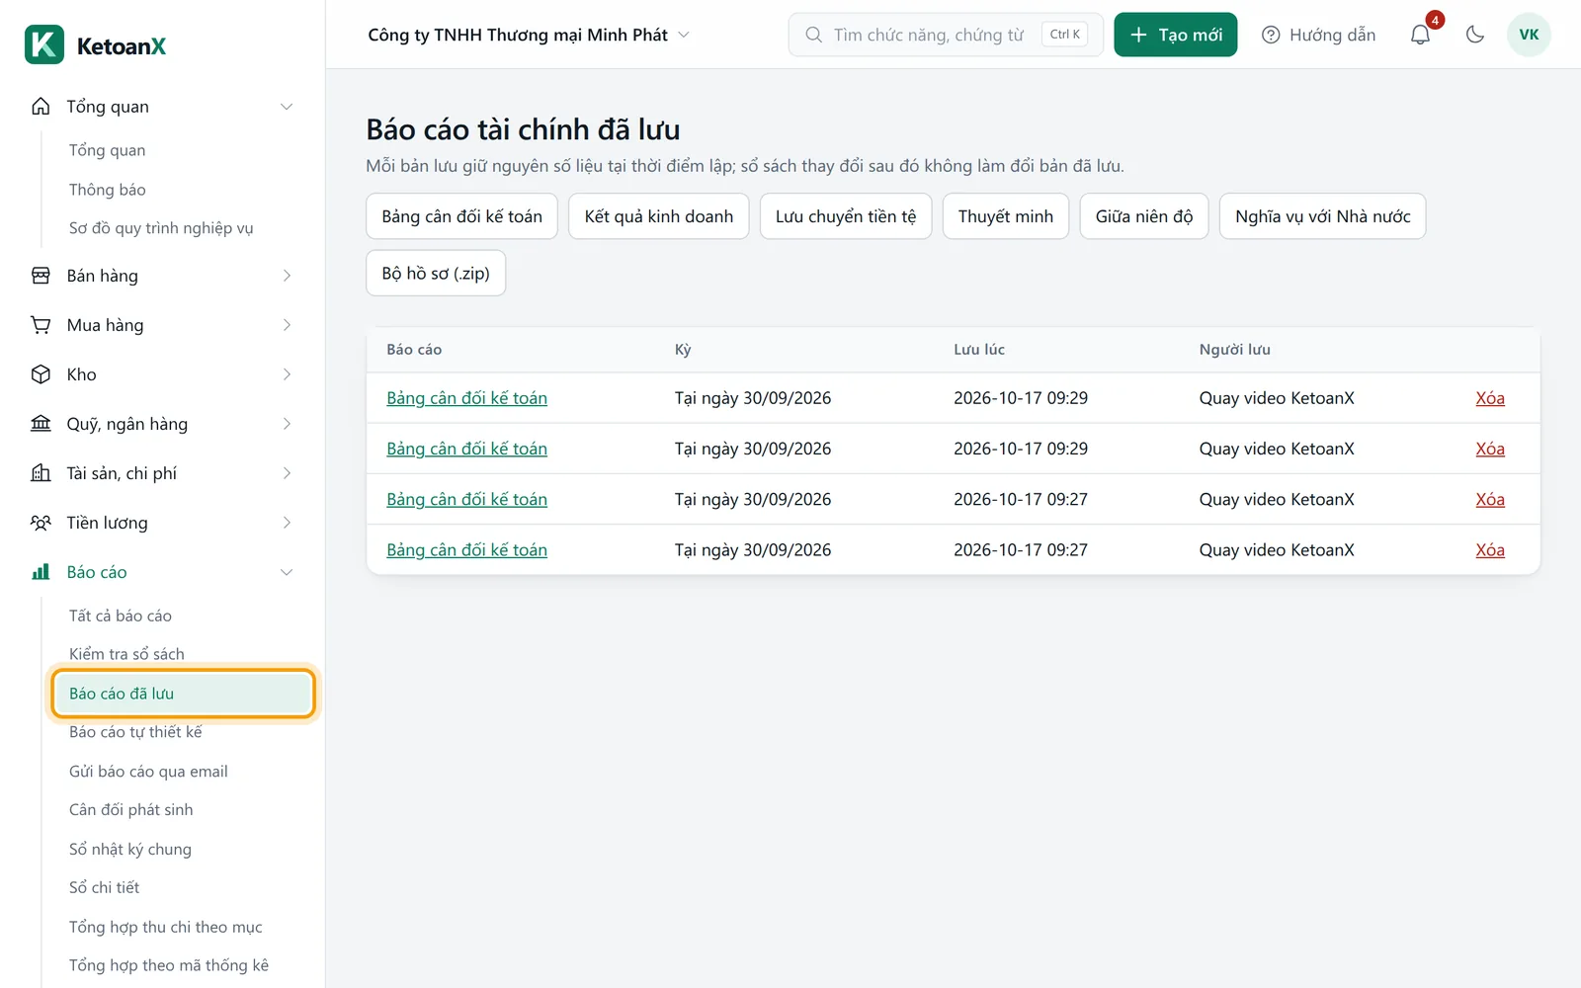Open Gửi báo cáo qua email
This screenshot has height=988, width=1581.
pos(148,772)
